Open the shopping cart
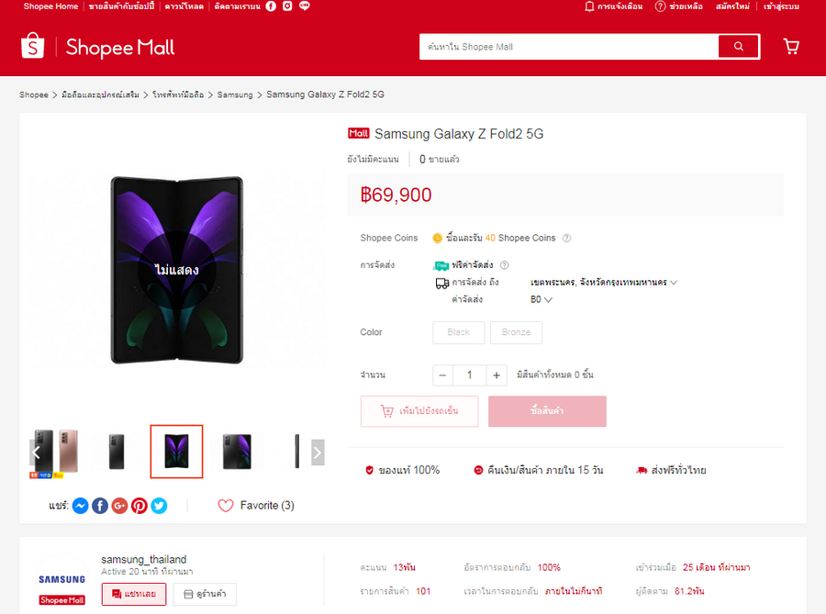826x614 pixels. (x=790, y=47)
